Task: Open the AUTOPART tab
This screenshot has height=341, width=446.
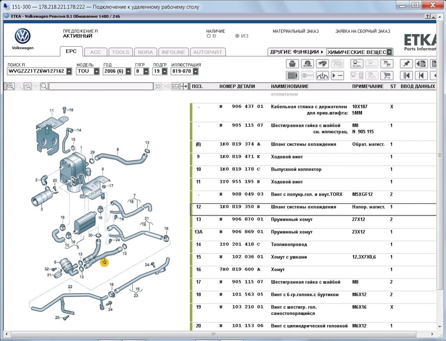Action: [x=208, y=52]
